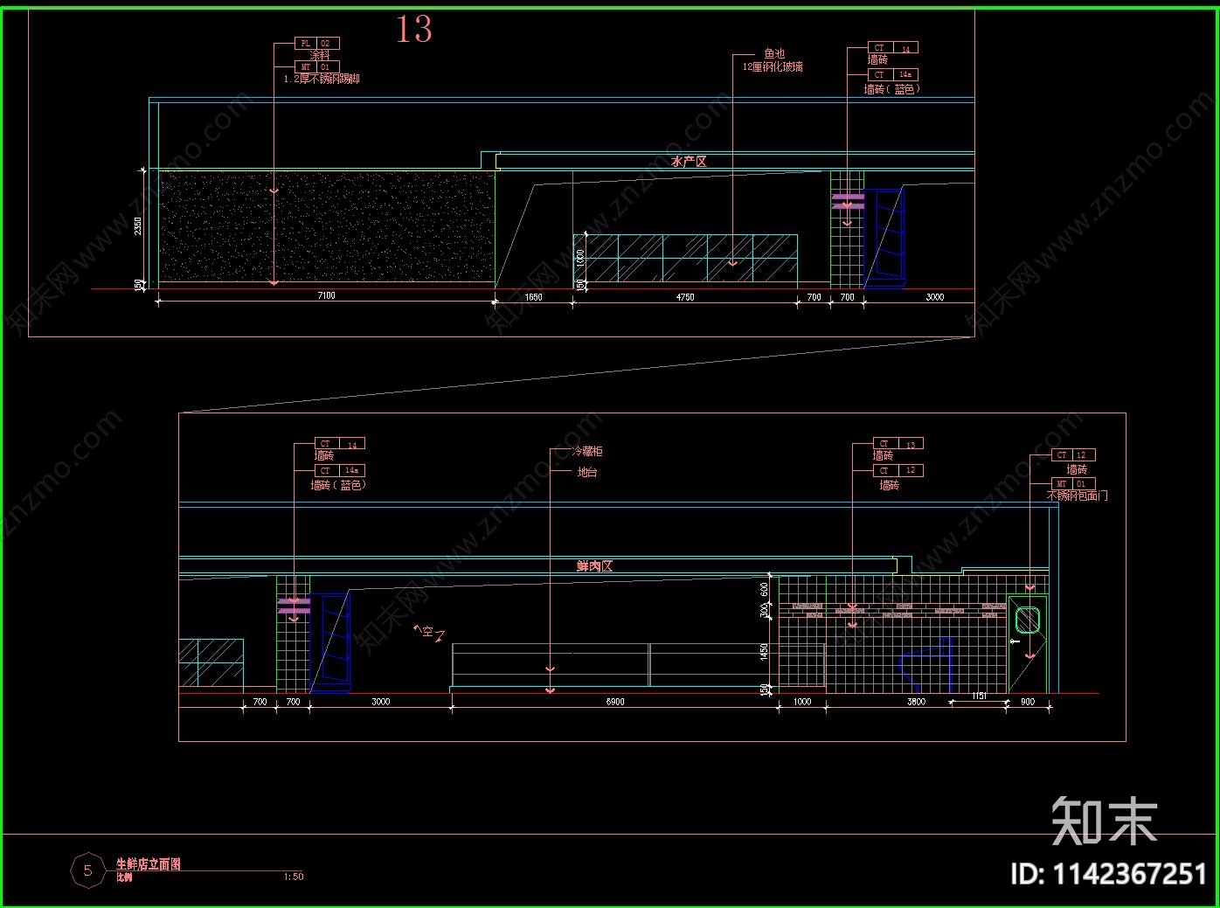The image size is (1220, 908).
Task: Select the drawing title 生鲜店立面图
Action: point(149,864)
